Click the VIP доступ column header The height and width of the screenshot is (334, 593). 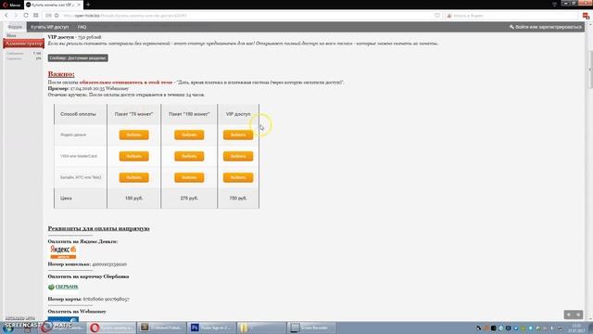[238, 114]
